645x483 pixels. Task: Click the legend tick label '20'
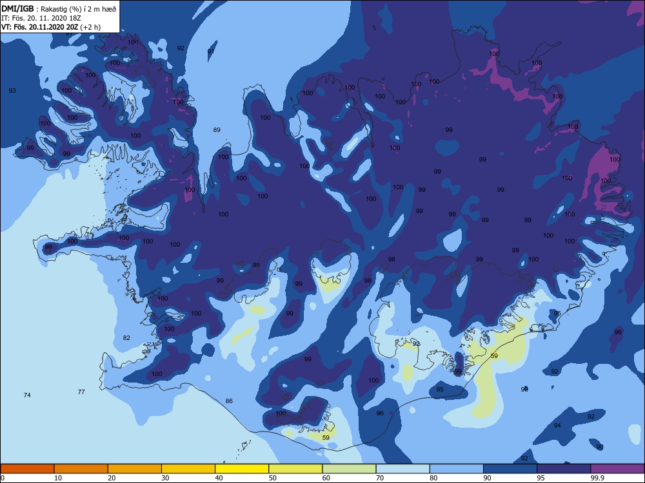(112, 478)
